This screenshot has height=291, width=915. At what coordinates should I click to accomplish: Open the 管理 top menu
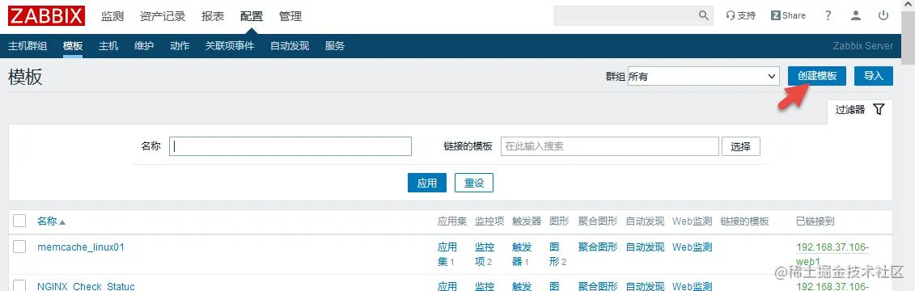pyautogui.click(x=290, y=16)
